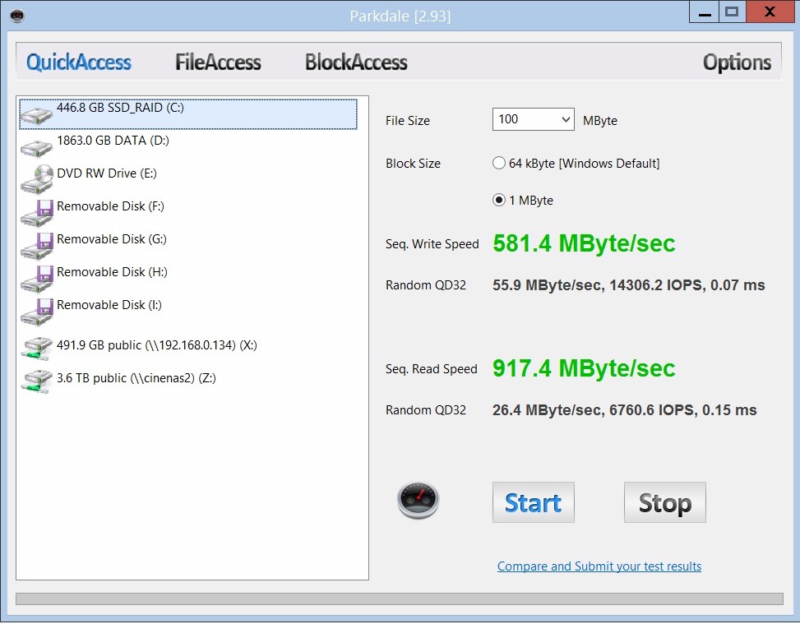Screen dimensions: 800x624
Task: Click the Seq. Read Speed label
Action: tap(432, 369)
